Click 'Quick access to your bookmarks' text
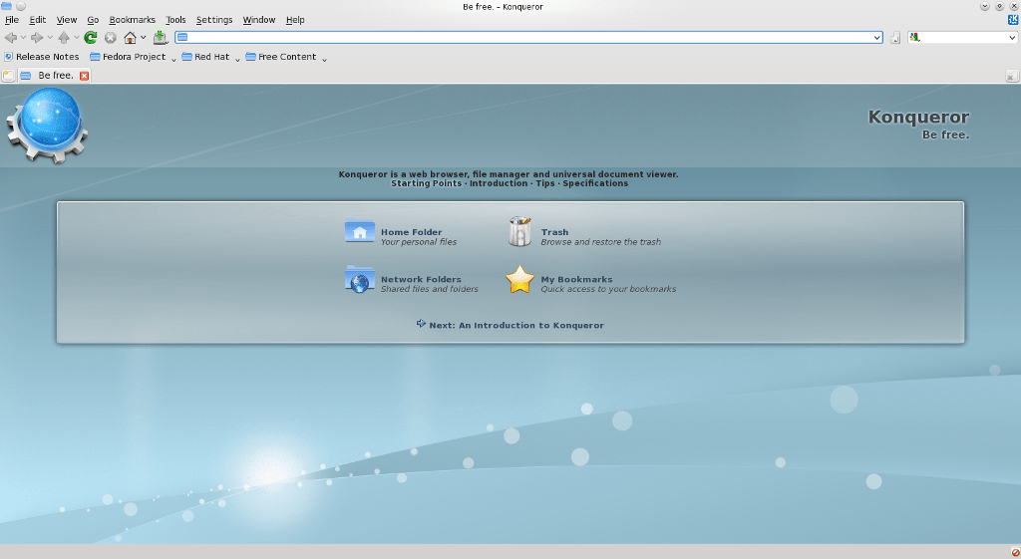Screen dimensions: 1021x559 click(608, 289)
